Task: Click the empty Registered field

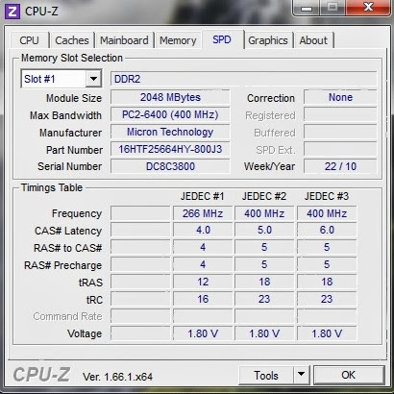Action: click(x=340, y=114)
